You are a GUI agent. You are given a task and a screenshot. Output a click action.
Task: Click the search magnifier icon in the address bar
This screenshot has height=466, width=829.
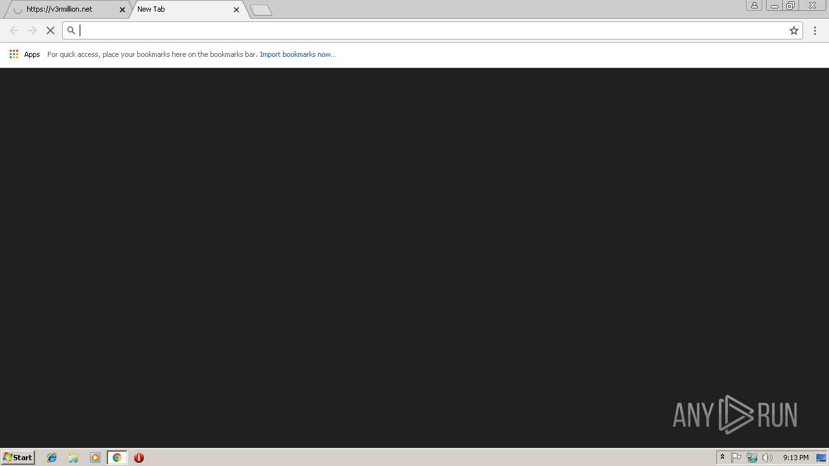[x=71, y=30]
